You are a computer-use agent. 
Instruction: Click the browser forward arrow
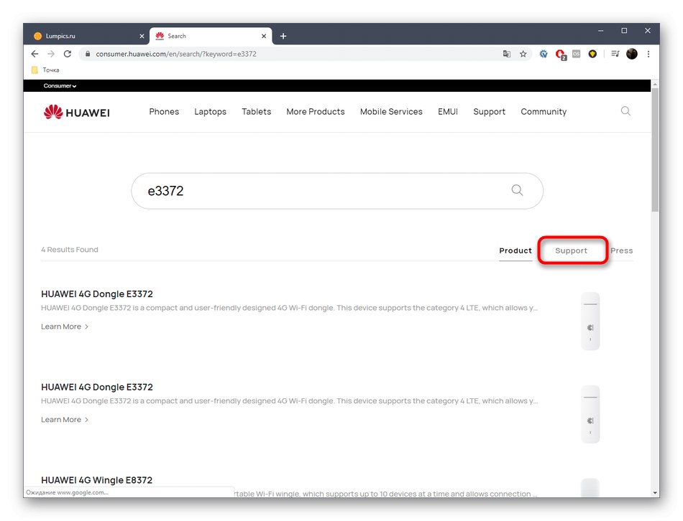[x=51, y=54]
